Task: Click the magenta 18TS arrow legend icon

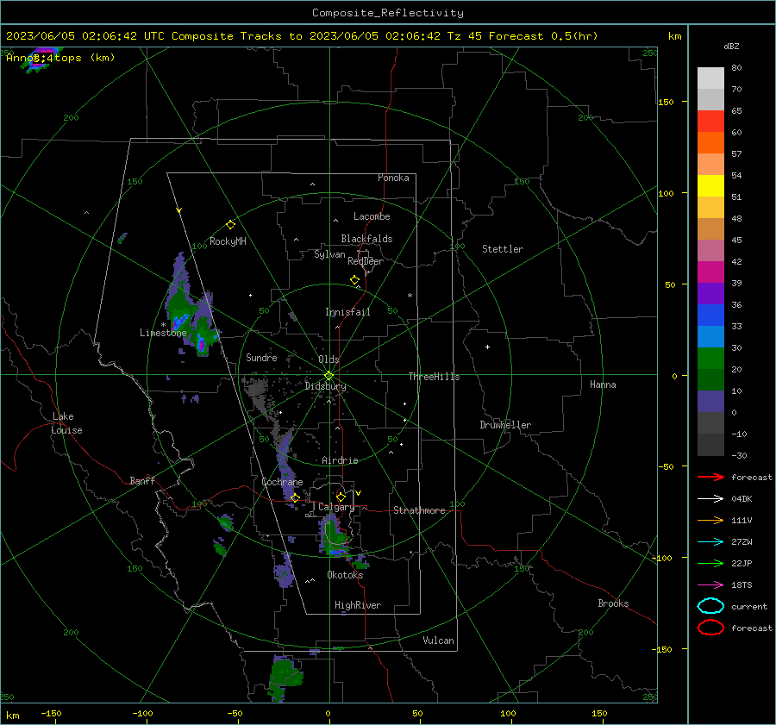Action: pyautogui.click(x=710, y=585)
